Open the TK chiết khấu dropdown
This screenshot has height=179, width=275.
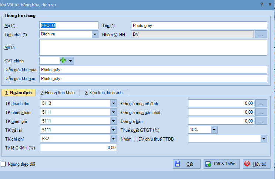[x=114, y=112]
